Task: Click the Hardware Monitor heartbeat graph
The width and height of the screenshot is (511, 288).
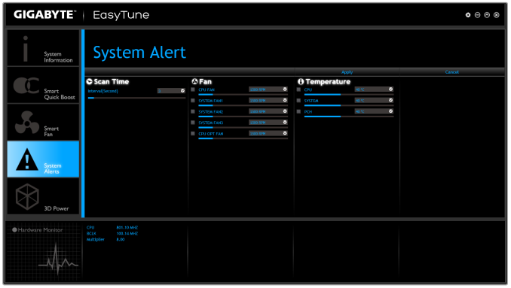Action: (59, 260)
